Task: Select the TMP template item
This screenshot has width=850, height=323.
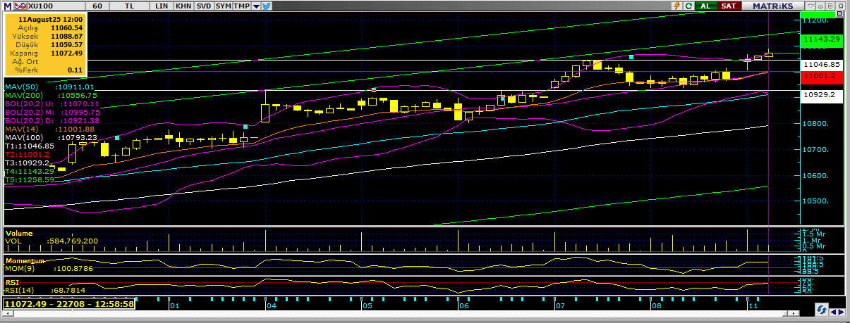Action: 241,6
